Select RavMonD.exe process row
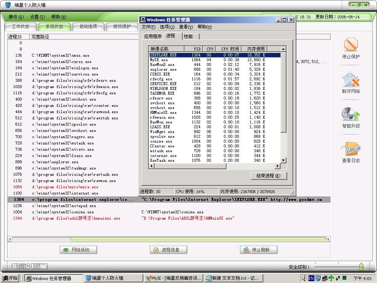 point(215,64)
